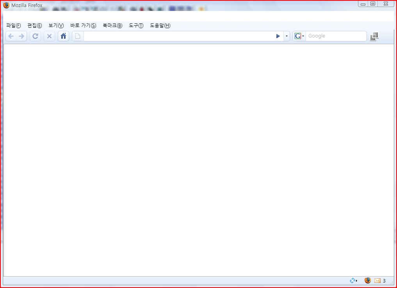Open the 파일(F) menu

[14, 26]
